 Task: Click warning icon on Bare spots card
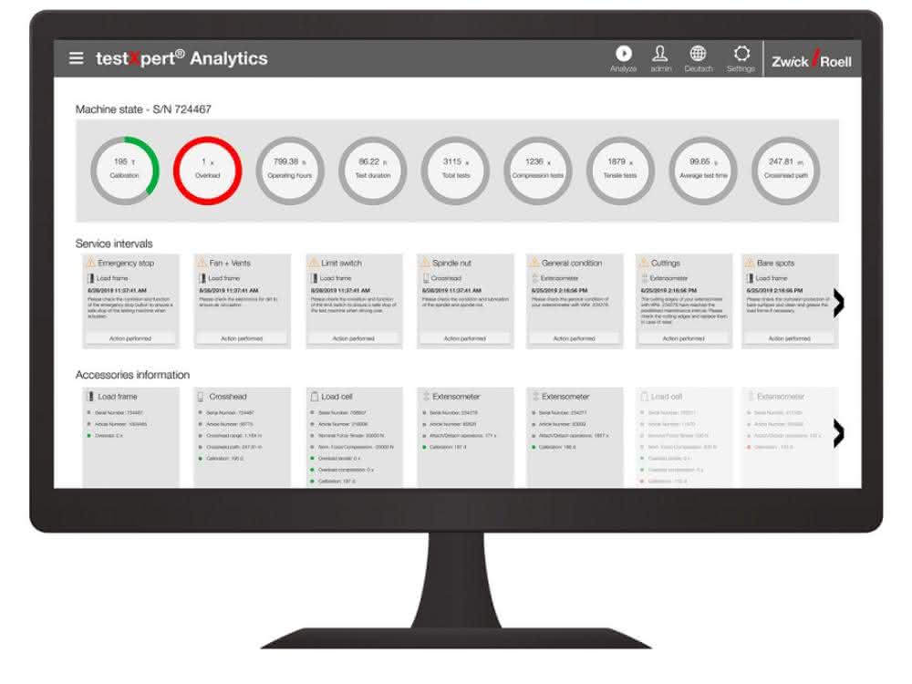[x=750, y=263]
